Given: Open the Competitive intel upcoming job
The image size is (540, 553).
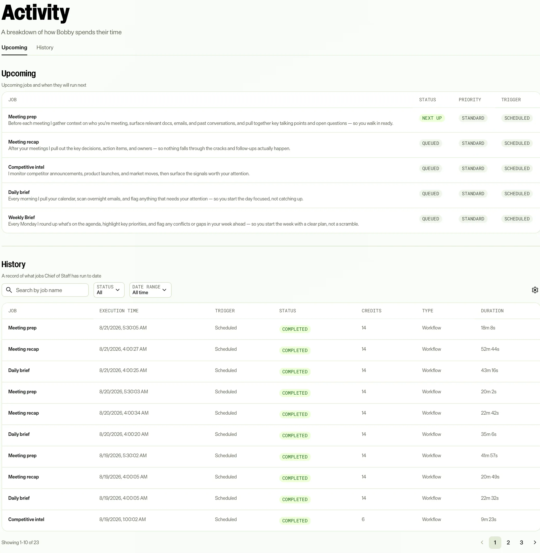Looking at the screenshot, I should coord(271,170).
